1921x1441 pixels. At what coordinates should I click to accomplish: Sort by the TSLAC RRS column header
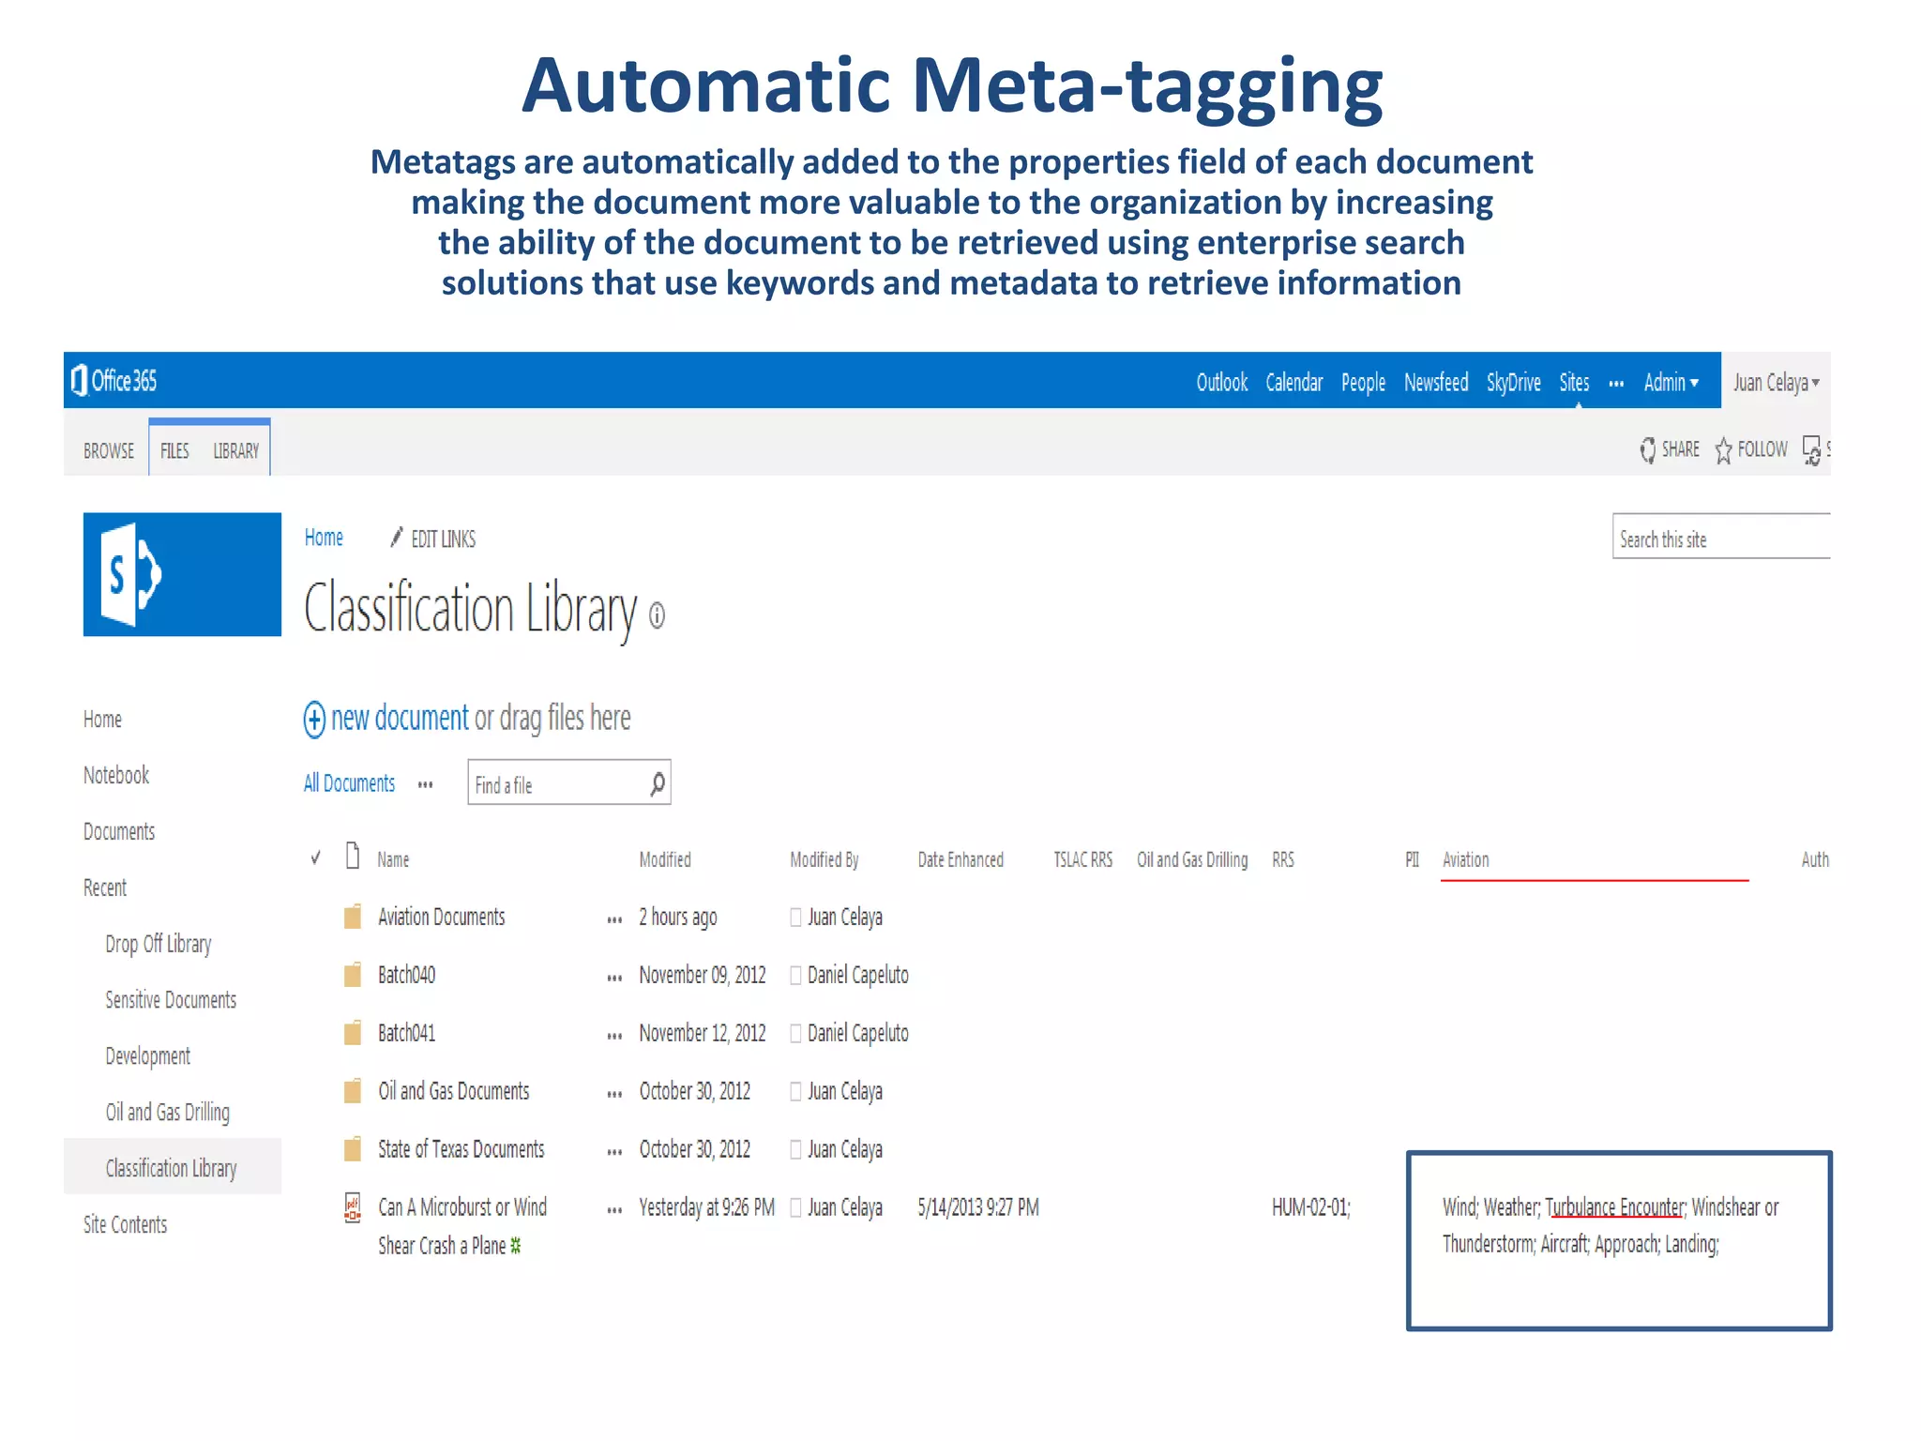point(1082,859)
